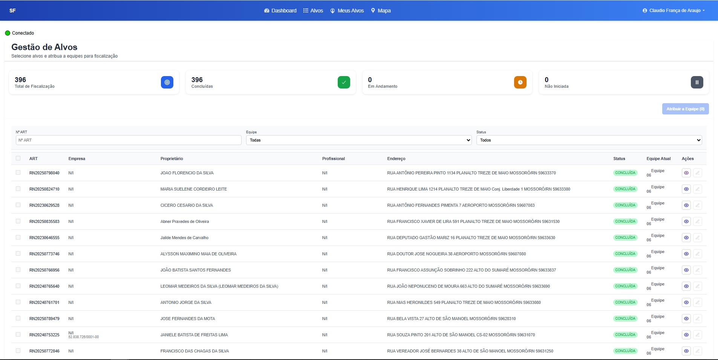Screen dimensions: 718x360
Task: Go to the Dashboard nav item
Action: [280, 11]
